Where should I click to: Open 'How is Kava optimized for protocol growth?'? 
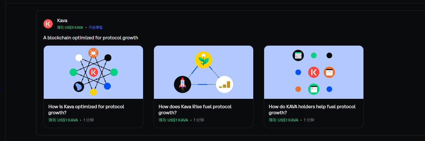coord(86,109)
